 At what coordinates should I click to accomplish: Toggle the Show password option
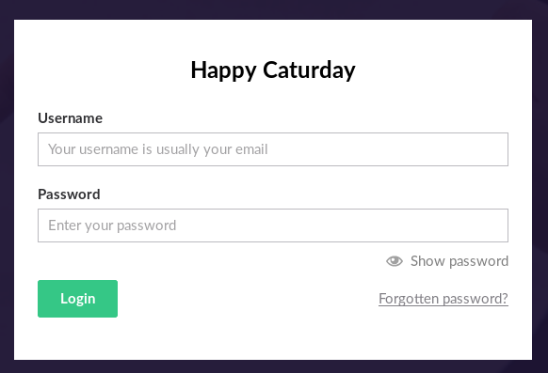pyautogui.click(x=447, y=261)
